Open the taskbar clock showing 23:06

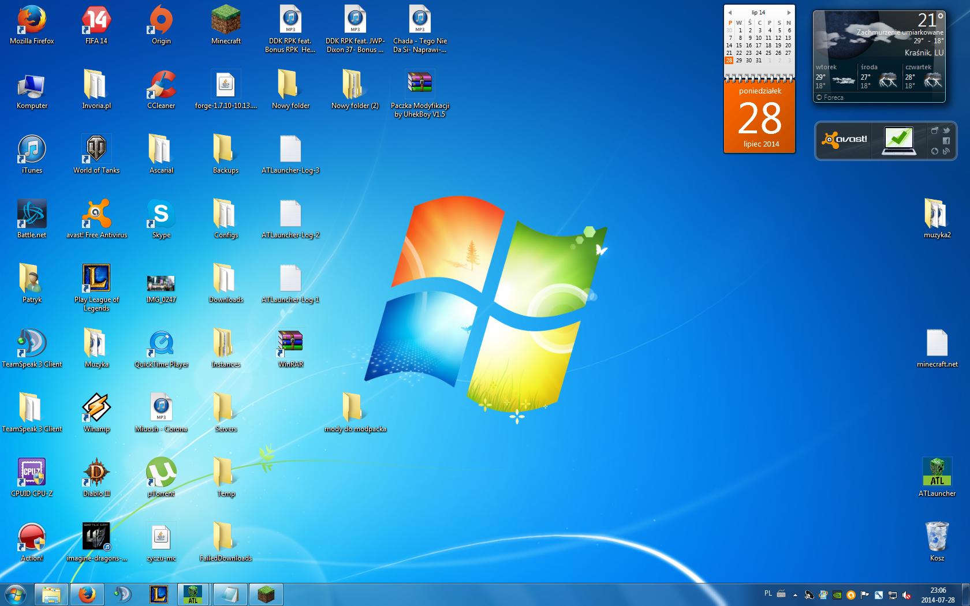click(938, 594)
